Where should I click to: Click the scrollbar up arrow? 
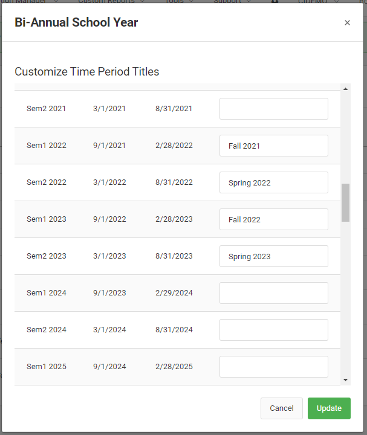[346, 89]
